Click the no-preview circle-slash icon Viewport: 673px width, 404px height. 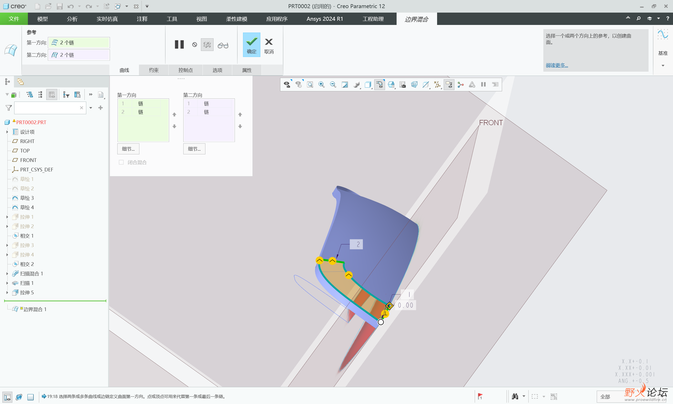coord(194,45)
